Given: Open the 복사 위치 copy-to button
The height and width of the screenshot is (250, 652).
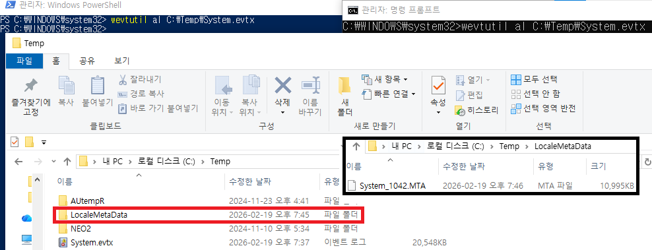Looking at the screenshot, I should coord(251,96).
